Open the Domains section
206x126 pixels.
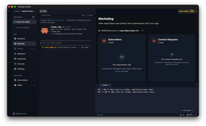(25, 38)
